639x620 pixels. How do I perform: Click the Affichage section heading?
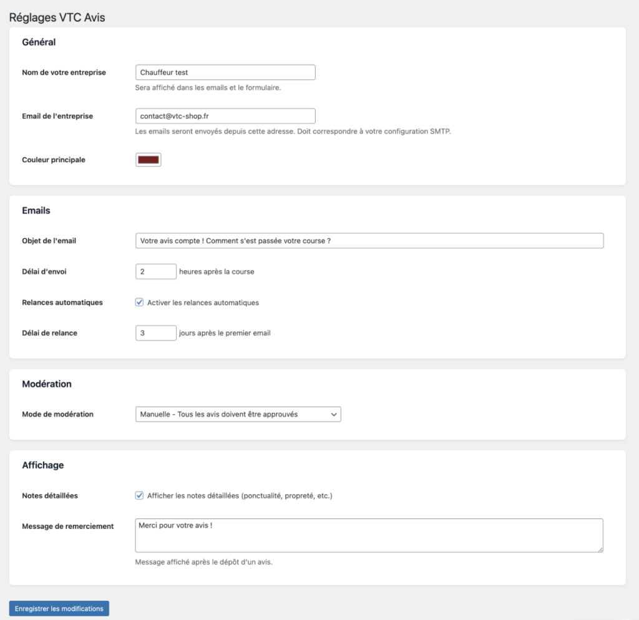pyautogui.click(x=42, y=465)
